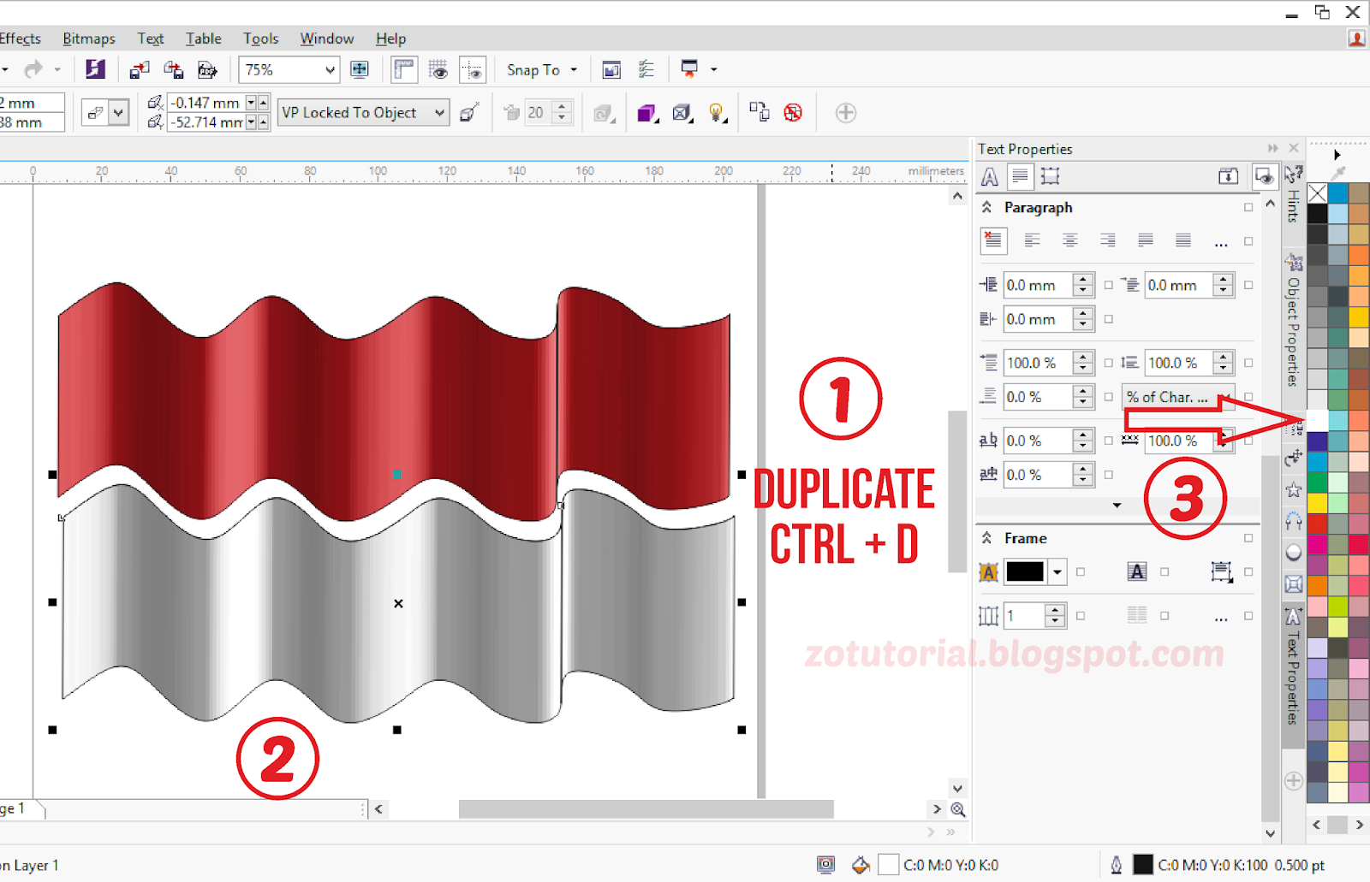The width and height of the screenshot is (1370, 882).
Task: Select the no horizontal alignment button
Action: click(x=993, y=241)
